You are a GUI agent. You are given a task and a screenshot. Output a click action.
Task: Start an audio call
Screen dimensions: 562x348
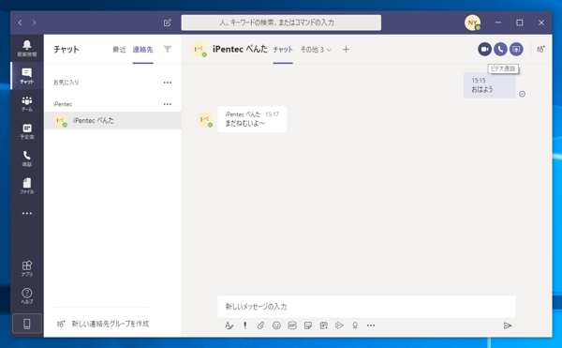tap(500, 49)
